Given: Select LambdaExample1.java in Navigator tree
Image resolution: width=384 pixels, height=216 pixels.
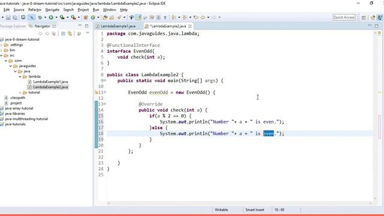Looking at the screenshot, I should coord(50,82).
